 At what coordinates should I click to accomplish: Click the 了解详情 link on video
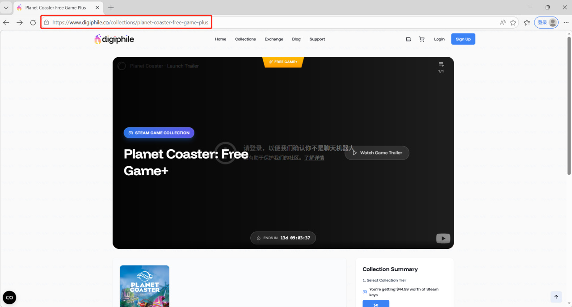[314, 158]
